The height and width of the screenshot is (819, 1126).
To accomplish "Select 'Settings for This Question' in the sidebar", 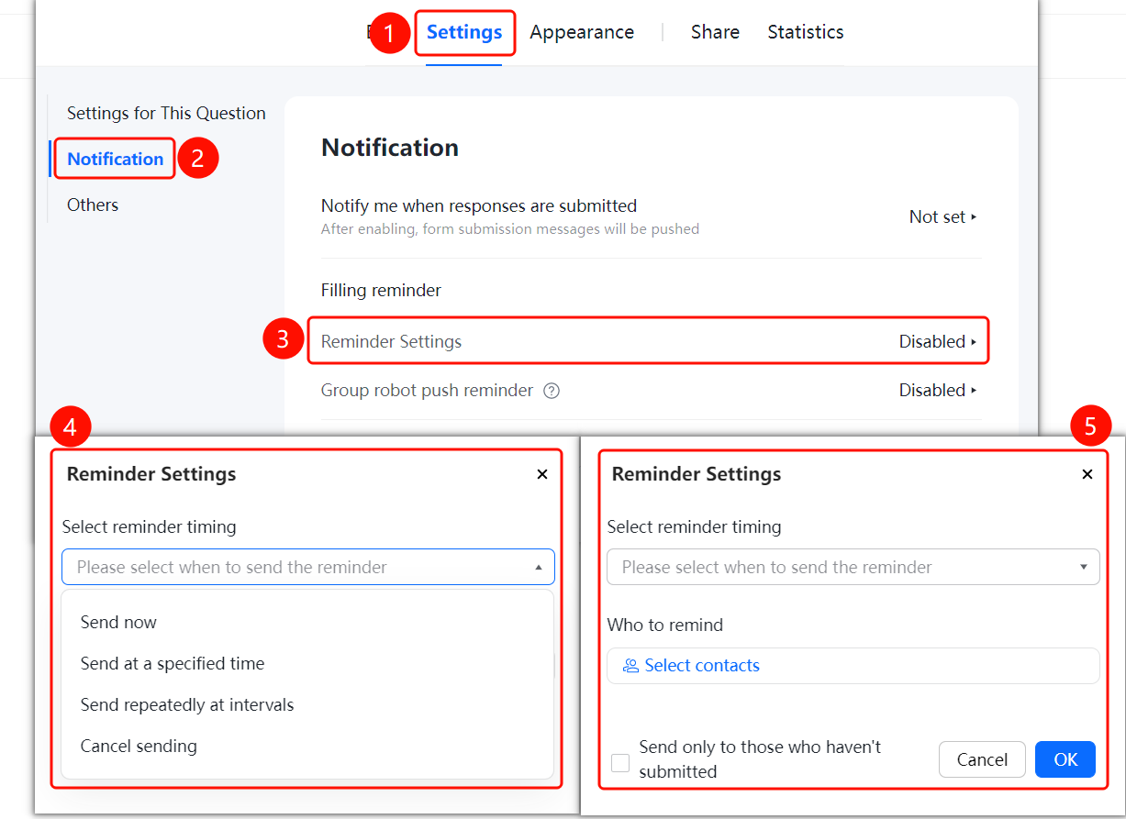I will 166,113.
